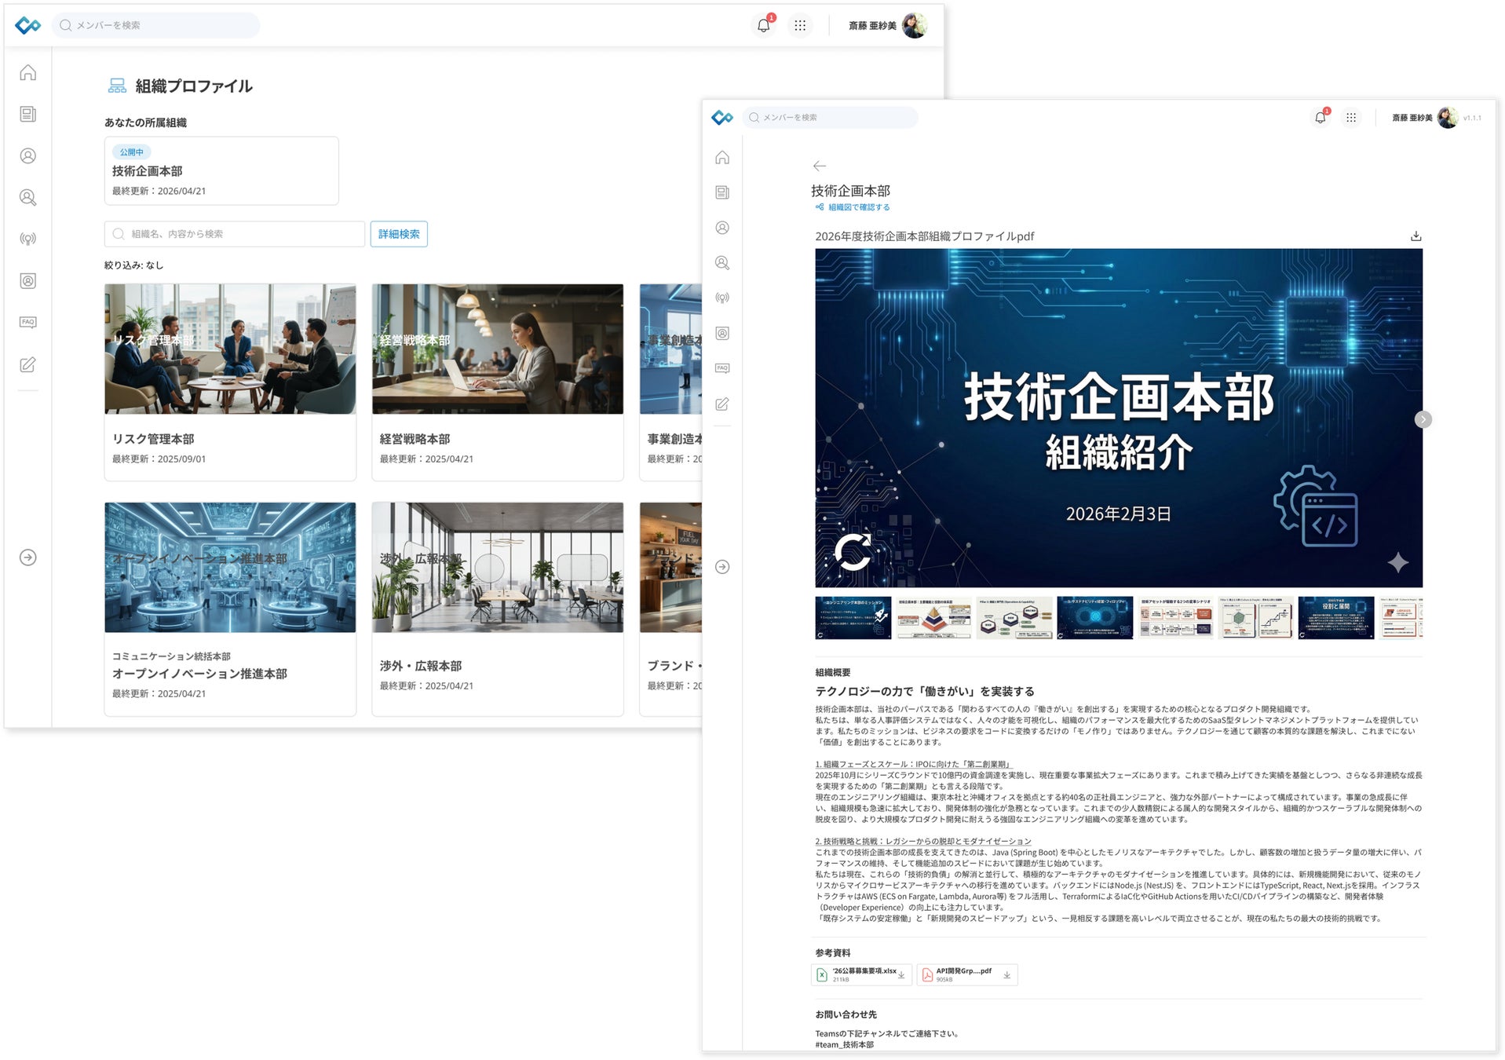The image size is (1505, 1060).
Task: Click the 組織概要 section heading
Action: coord(833,673)
